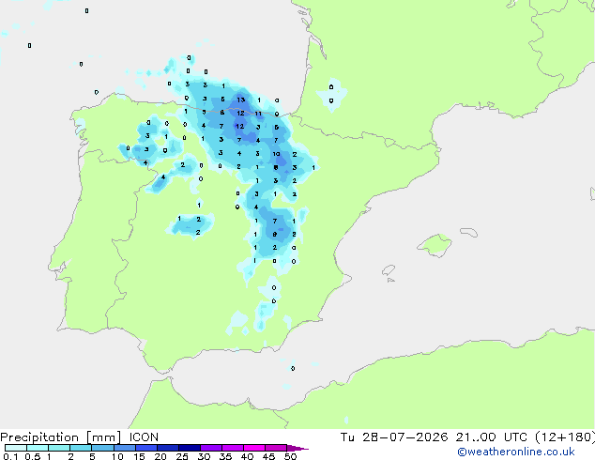The height and width of the screenshot is (460, 595).
Task: Open the weatheronline.co.uk copyright link
Action: tap(516, 452)
